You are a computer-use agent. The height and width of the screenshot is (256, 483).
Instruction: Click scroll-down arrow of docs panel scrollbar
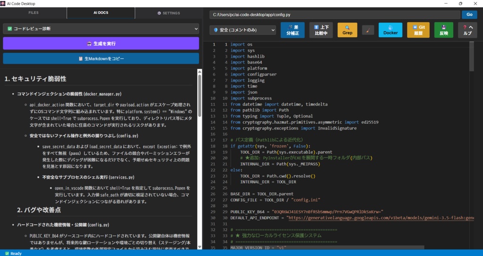[200, 247]
